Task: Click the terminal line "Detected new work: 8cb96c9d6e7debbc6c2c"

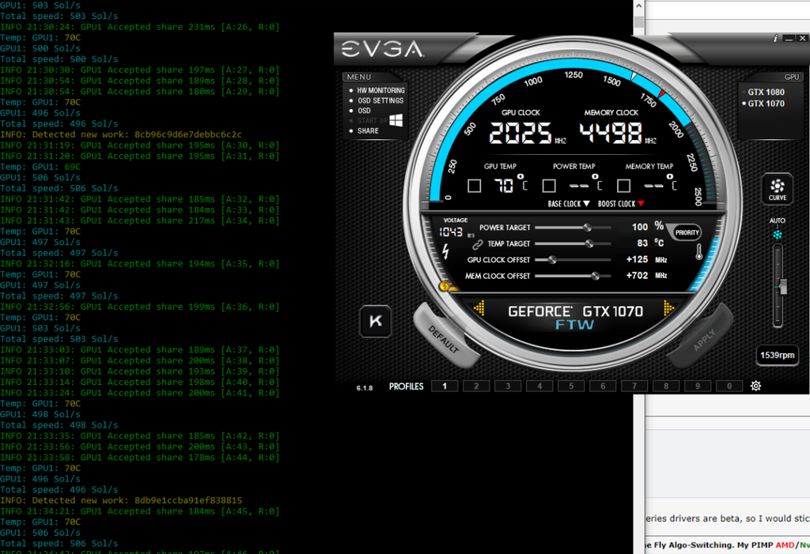Action: 121,135
